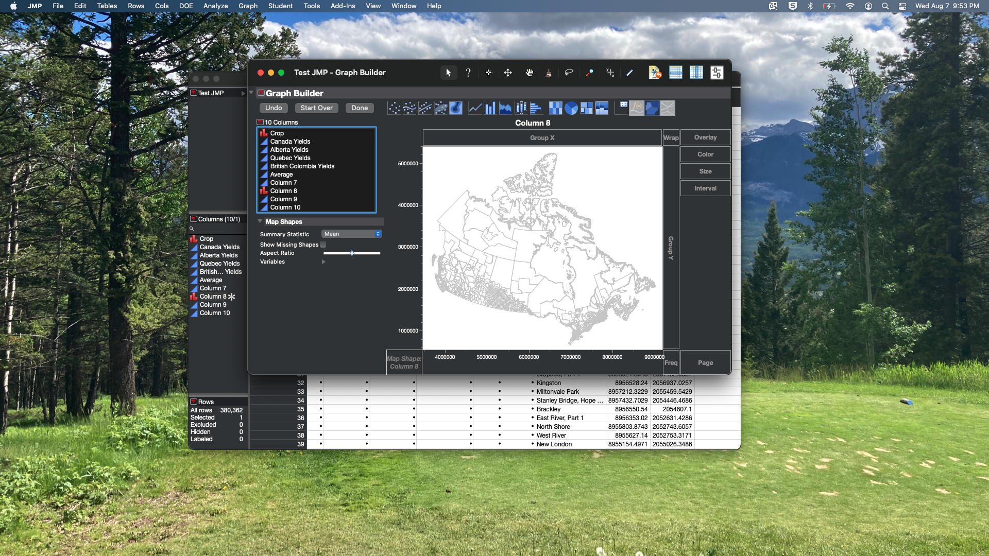The height and width of the screenshot is (556, 989).
Task: Enable Show Missing Shapes
Action: (323, 245)
